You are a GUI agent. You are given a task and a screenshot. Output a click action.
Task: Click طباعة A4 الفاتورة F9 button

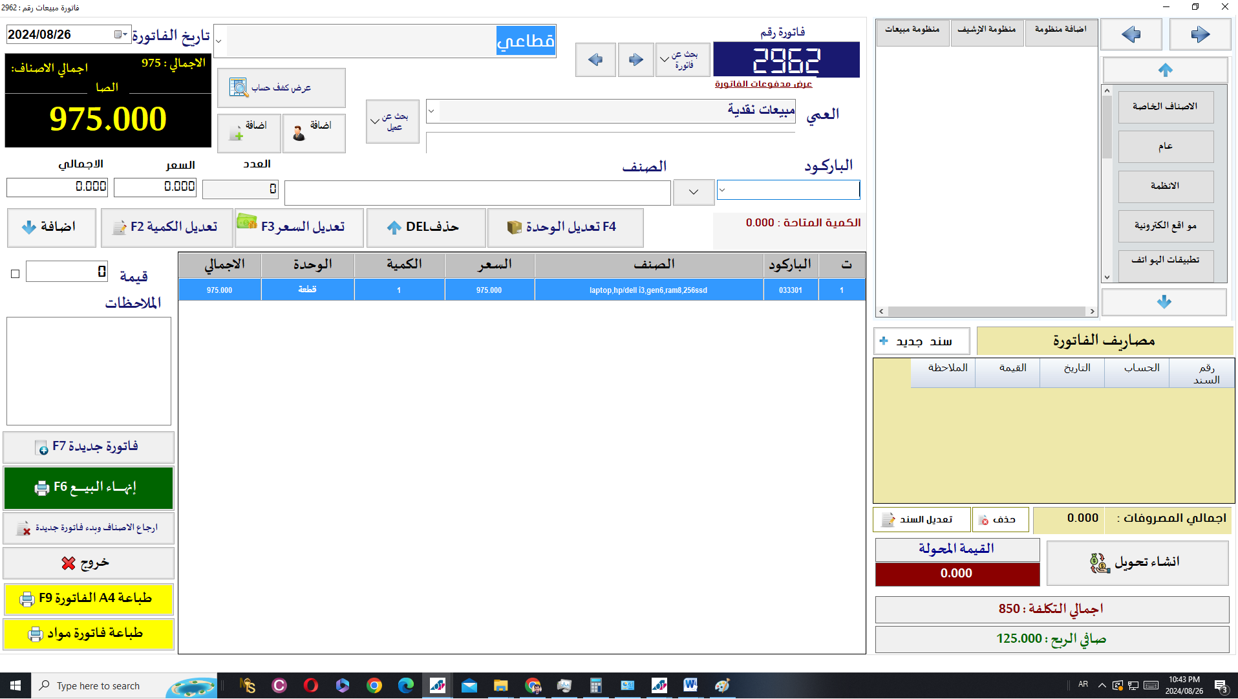[x=89, y=599]
